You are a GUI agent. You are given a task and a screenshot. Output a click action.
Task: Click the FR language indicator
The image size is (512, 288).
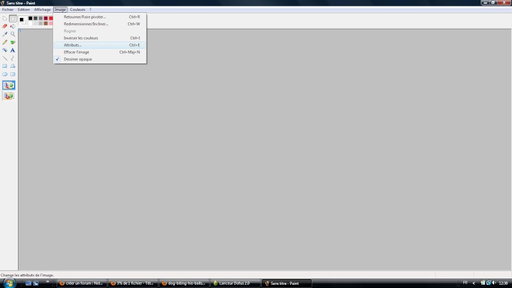pyautogui.click(x=465, y=283)
